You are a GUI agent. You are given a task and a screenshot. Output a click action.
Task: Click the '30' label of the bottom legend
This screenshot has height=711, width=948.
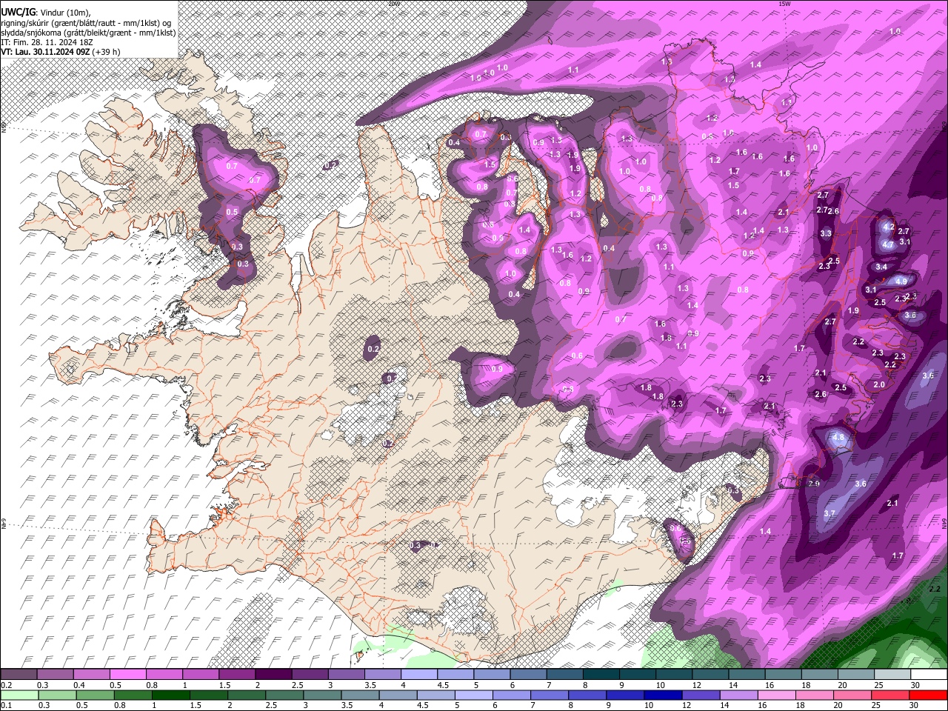coord(913,705)
